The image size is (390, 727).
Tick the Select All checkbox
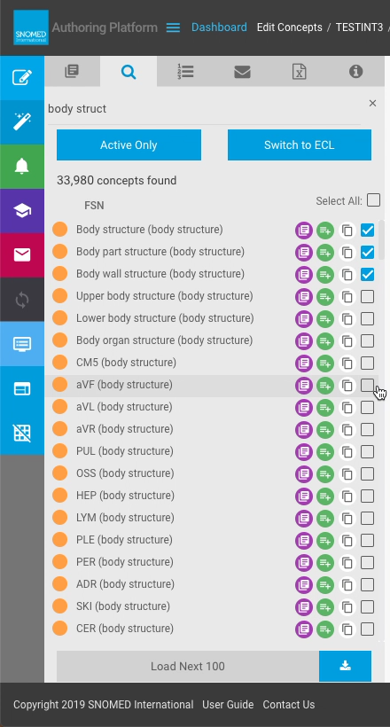tap(373, 200)
